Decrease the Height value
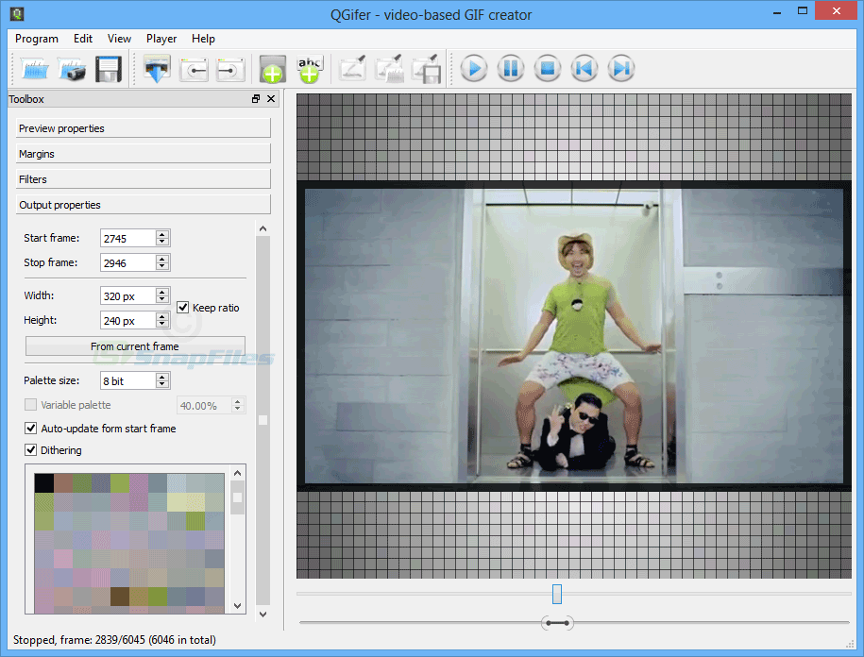Image resolution: width=864 pixels, height=657 pixels. pos(162,324)
